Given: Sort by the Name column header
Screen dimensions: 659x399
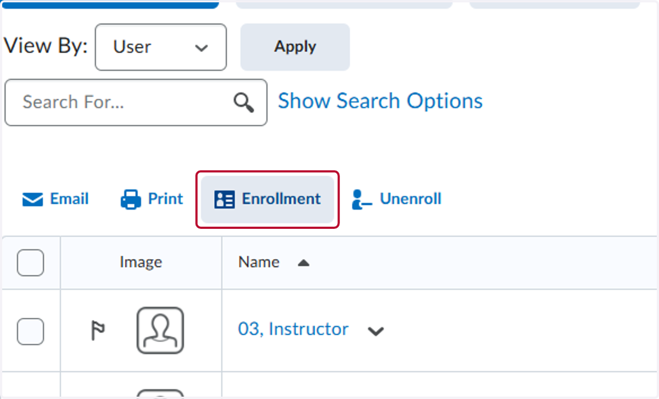Looking at the screenshot, I should tap(259, 262).
